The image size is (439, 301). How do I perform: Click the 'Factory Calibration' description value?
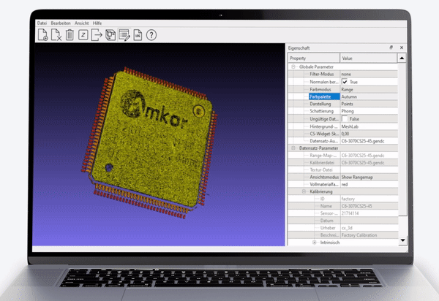[x=359, y=235]
